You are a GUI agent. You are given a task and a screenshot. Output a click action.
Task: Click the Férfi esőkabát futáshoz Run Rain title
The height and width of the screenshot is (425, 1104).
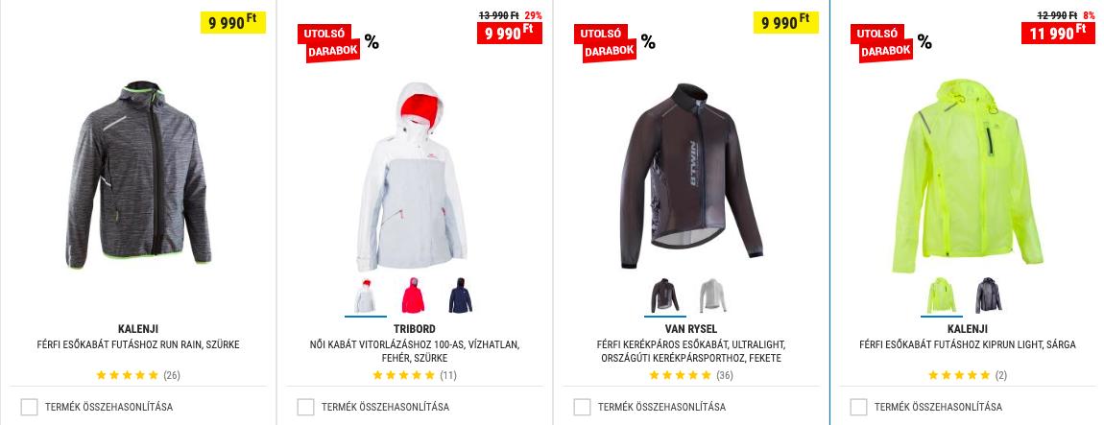click(x=138, y=344)
